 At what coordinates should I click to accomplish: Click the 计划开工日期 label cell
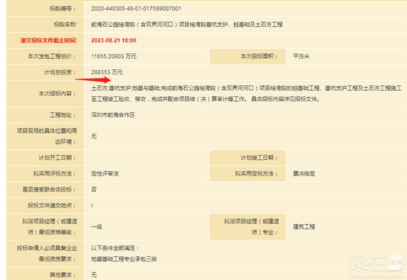click(x=57, y=157)
